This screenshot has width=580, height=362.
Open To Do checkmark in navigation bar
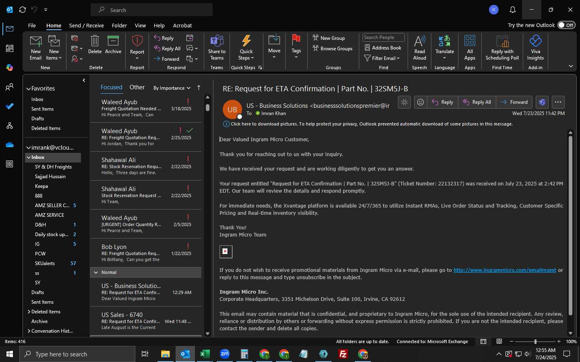click(x=10, y=106)
